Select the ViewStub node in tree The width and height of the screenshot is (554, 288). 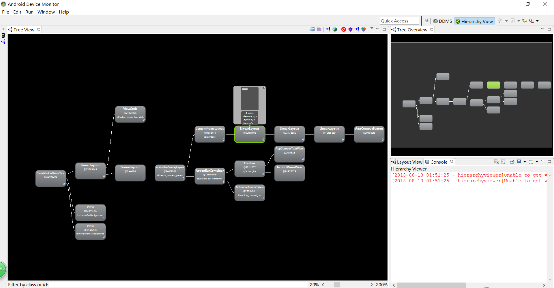click(x=130, y=114)
